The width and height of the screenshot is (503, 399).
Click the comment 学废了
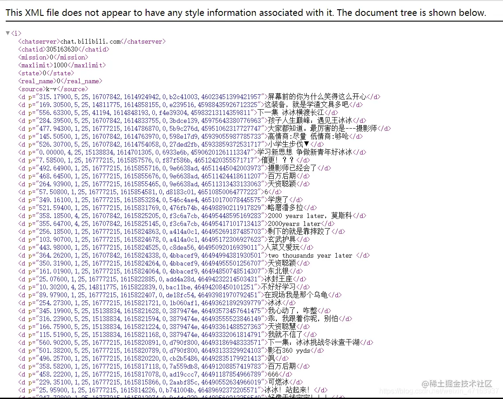point(278,200)
